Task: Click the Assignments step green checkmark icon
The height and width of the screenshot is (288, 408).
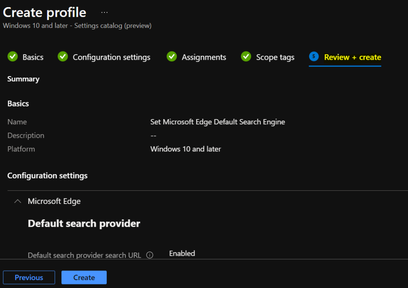Action: [x=172, y=57]
